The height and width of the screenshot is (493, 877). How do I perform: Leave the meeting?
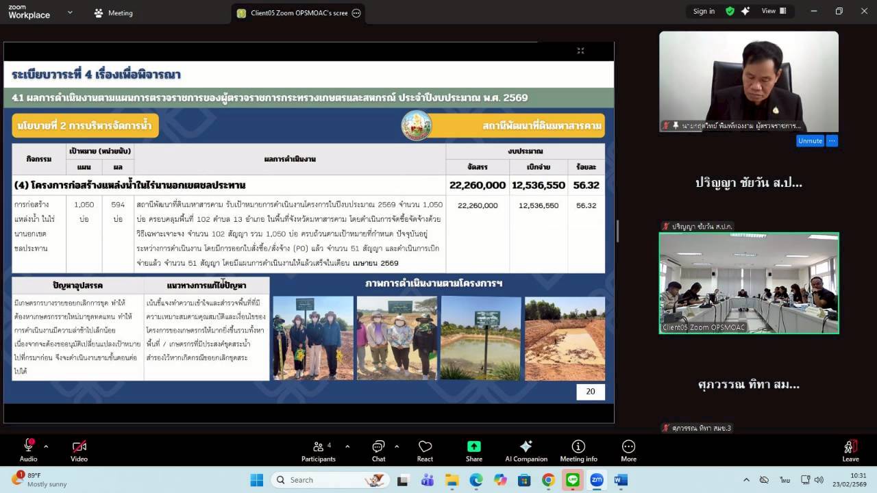[x=850, y=451]
